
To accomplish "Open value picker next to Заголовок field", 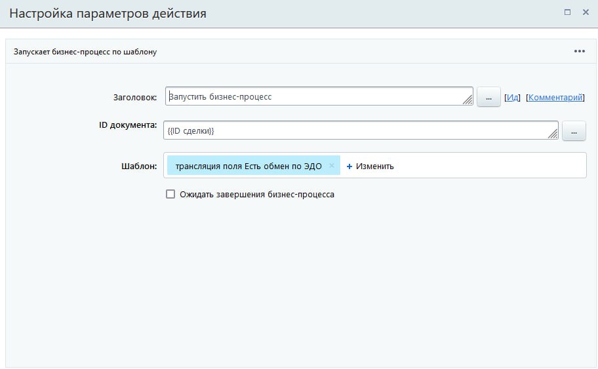I will click(x=488, y=97).
